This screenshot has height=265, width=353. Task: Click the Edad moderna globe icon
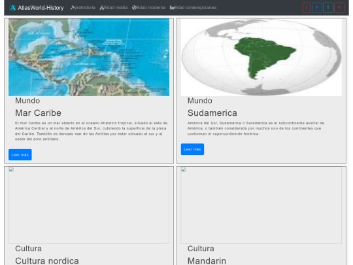point(134,8)
